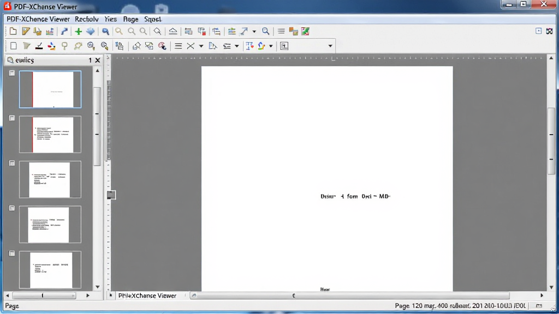This screenshot has height=314, width=559.
Task: Click thumbnails panel scroll up arrow
Action: point(97,70)
